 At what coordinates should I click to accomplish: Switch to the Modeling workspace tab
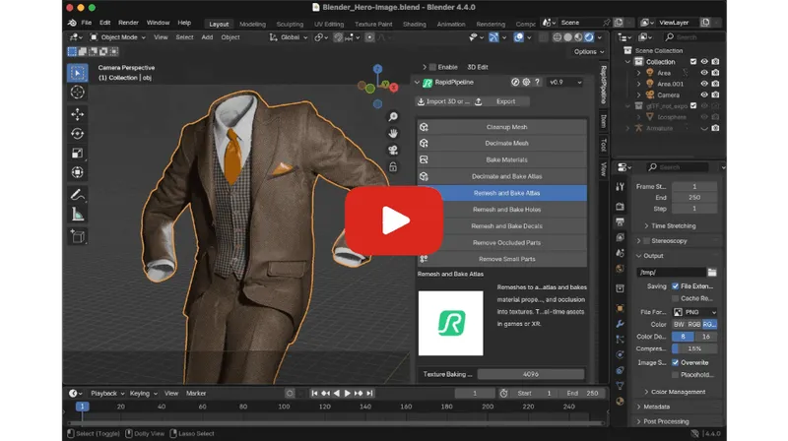252,24
